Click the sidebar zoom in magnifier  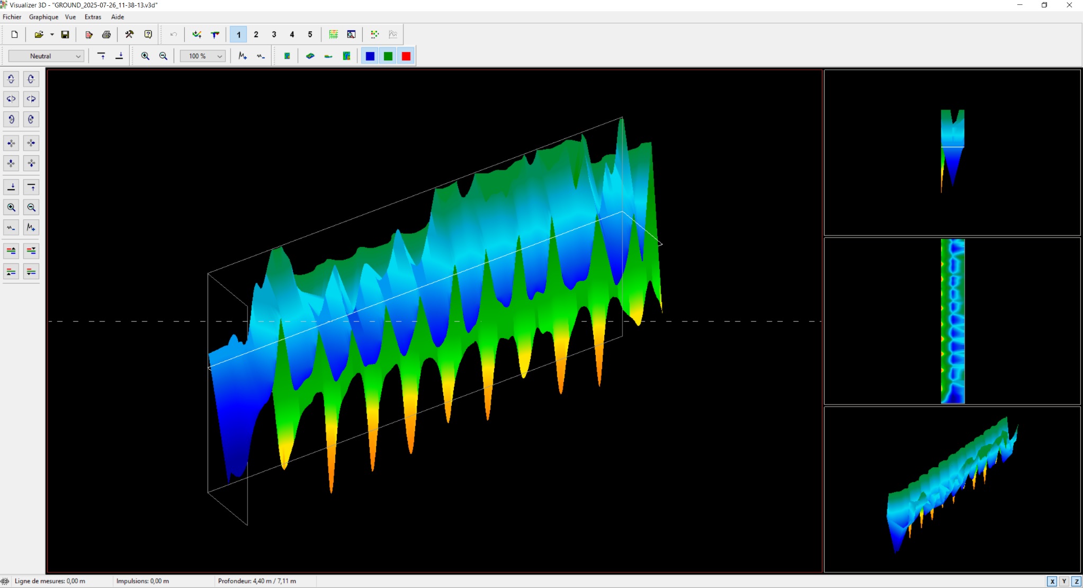click(x=11, y=208)
